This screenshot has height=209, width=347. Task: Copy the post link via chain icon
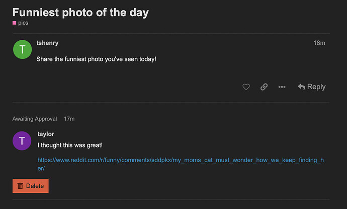[264, 87]
